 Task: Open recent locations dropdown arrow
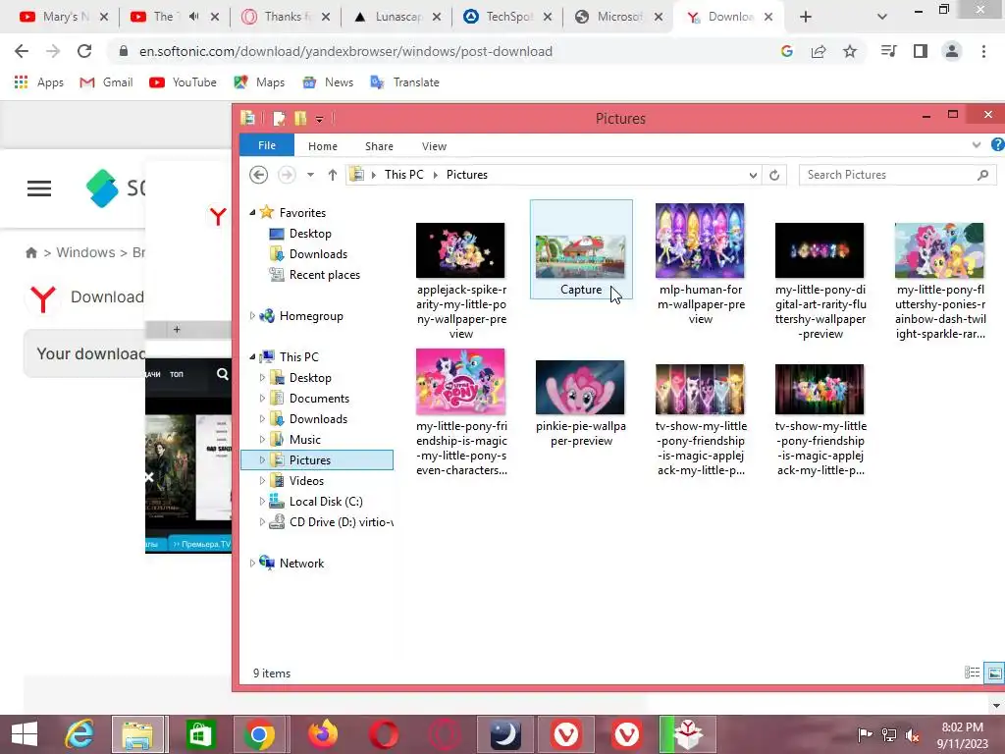point(310,175)
